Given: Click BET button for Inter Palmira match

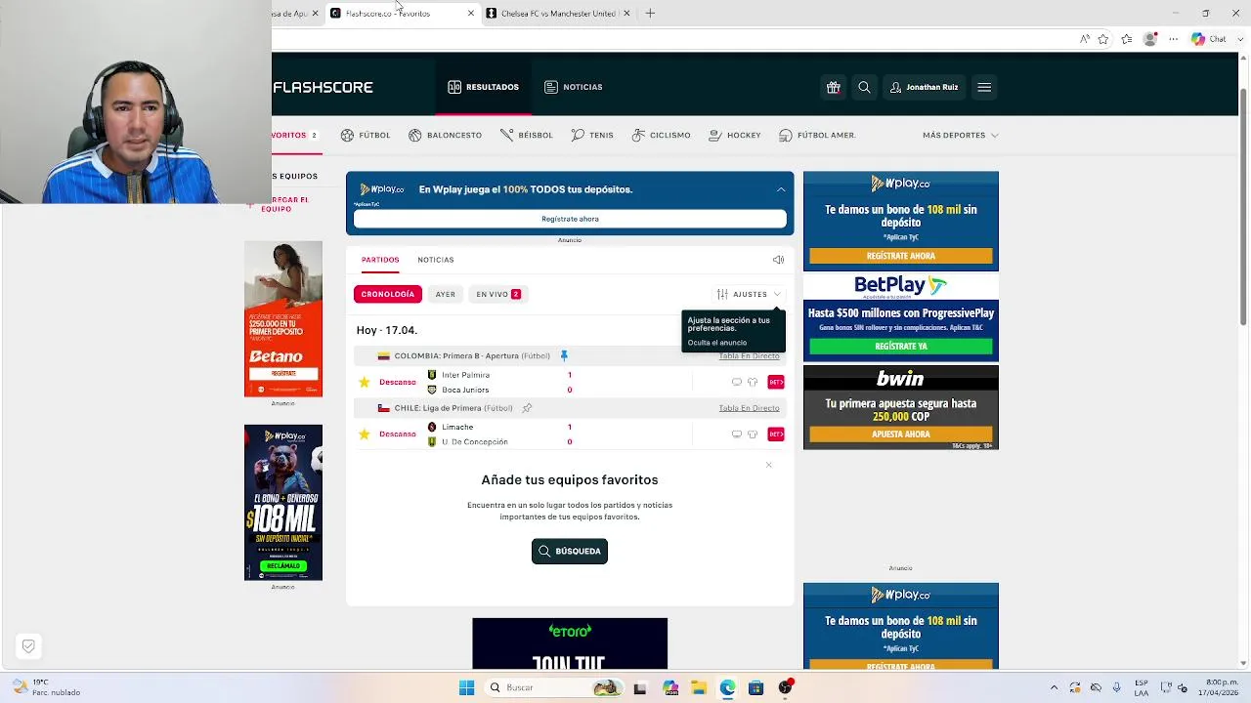Looking at the screenshot, I should pos(776,382).
